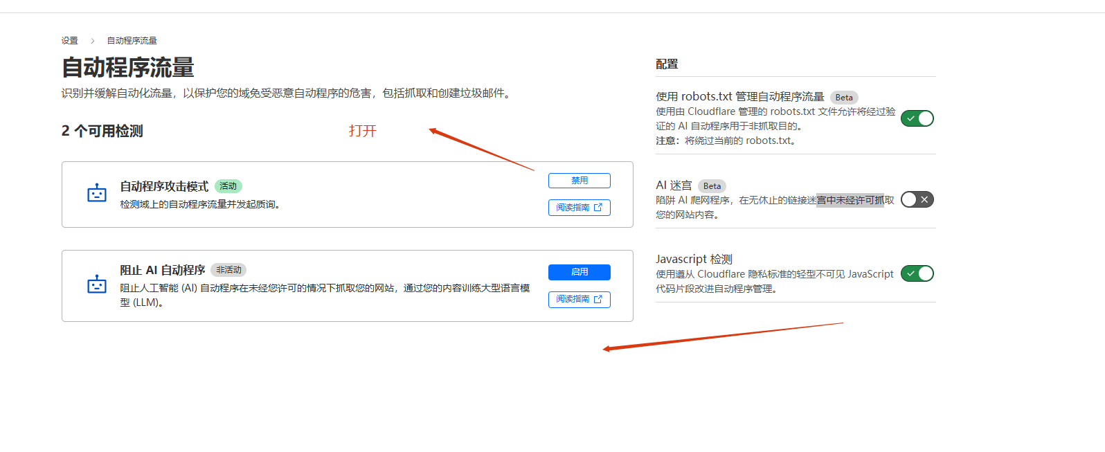Open 阅读指南 for 自动程序攻击模式
Viewport: 1105px width, 452px height.
pos(580,208)
